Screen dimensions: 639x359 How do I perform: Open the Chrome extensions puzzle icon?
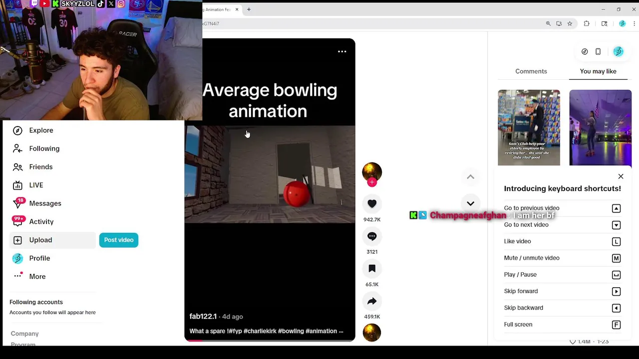(587, 23)
